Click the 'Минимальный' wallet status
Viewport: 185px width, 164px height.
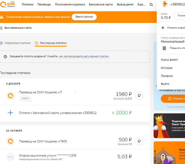tap(172, 42)
